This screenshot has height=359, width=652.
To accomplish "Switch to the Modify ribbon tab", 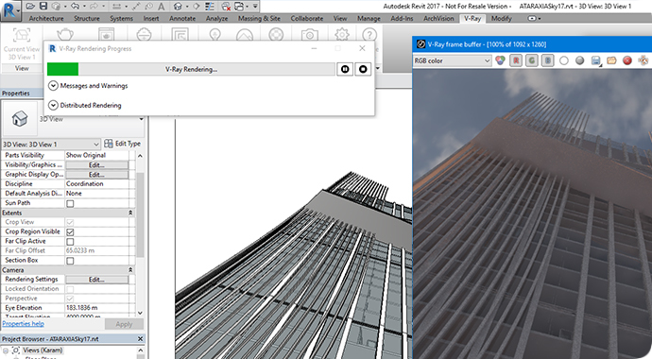I will tap(501, 18).
